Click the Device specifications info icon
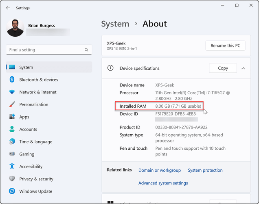 pyautogui.click(x=110, y=68)
